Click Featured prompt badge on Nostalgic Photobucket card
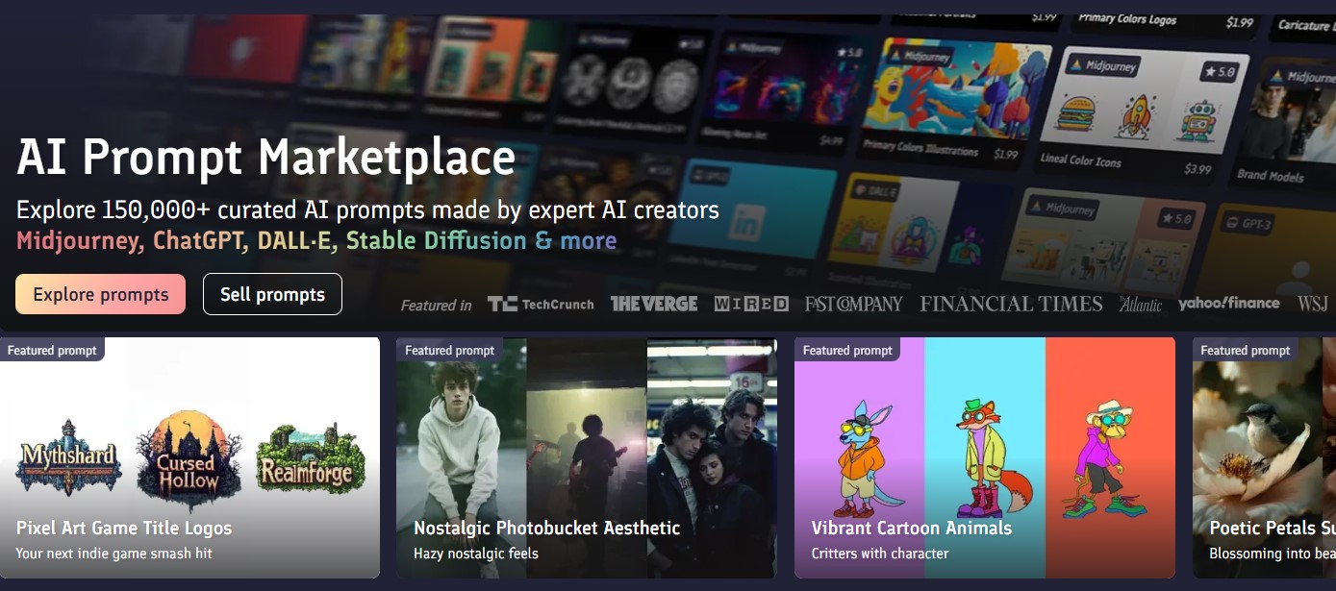This screenshot has width=1336, height=591. click(450, 350)
